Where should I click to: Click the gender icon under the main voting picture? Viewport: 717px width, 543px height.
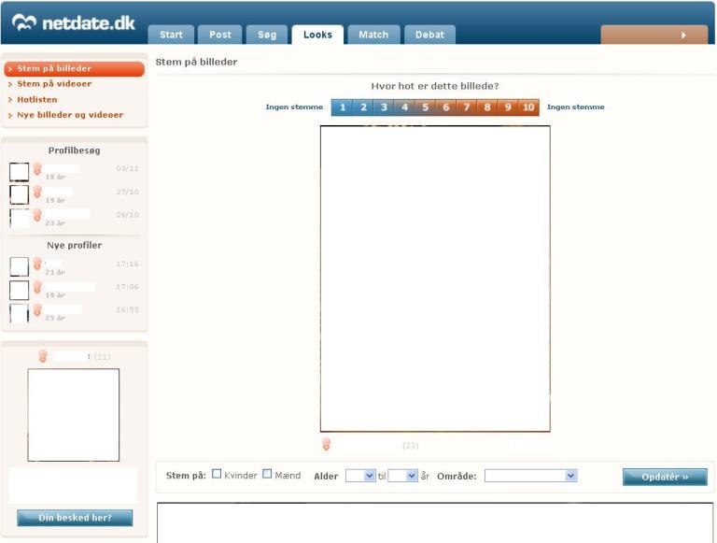(x=326, y=444)
